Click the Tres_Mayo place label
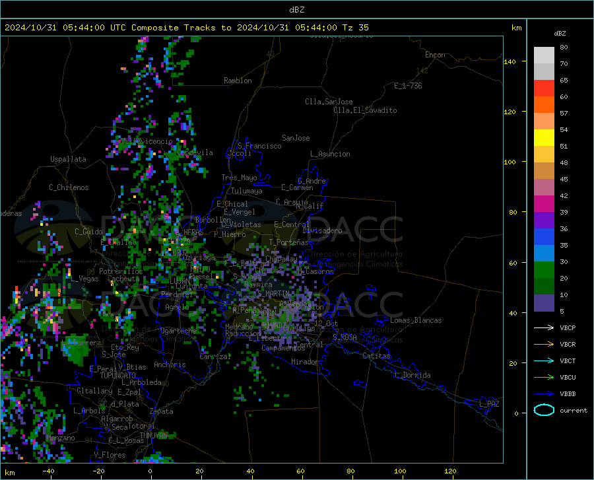 (239, 178)
